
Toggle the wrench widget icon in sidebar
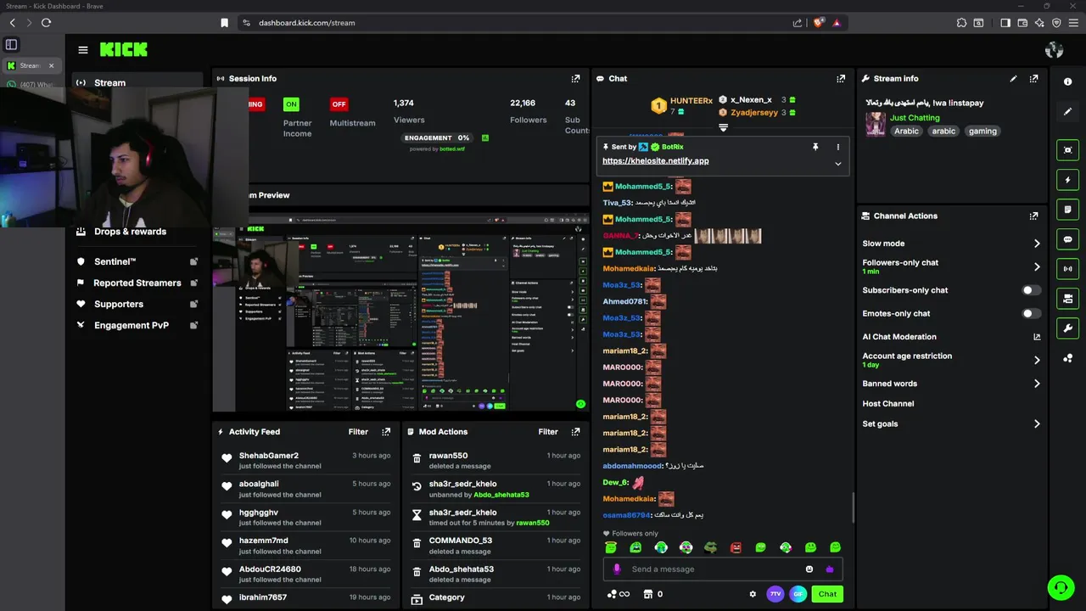(x=1068, y=328)
